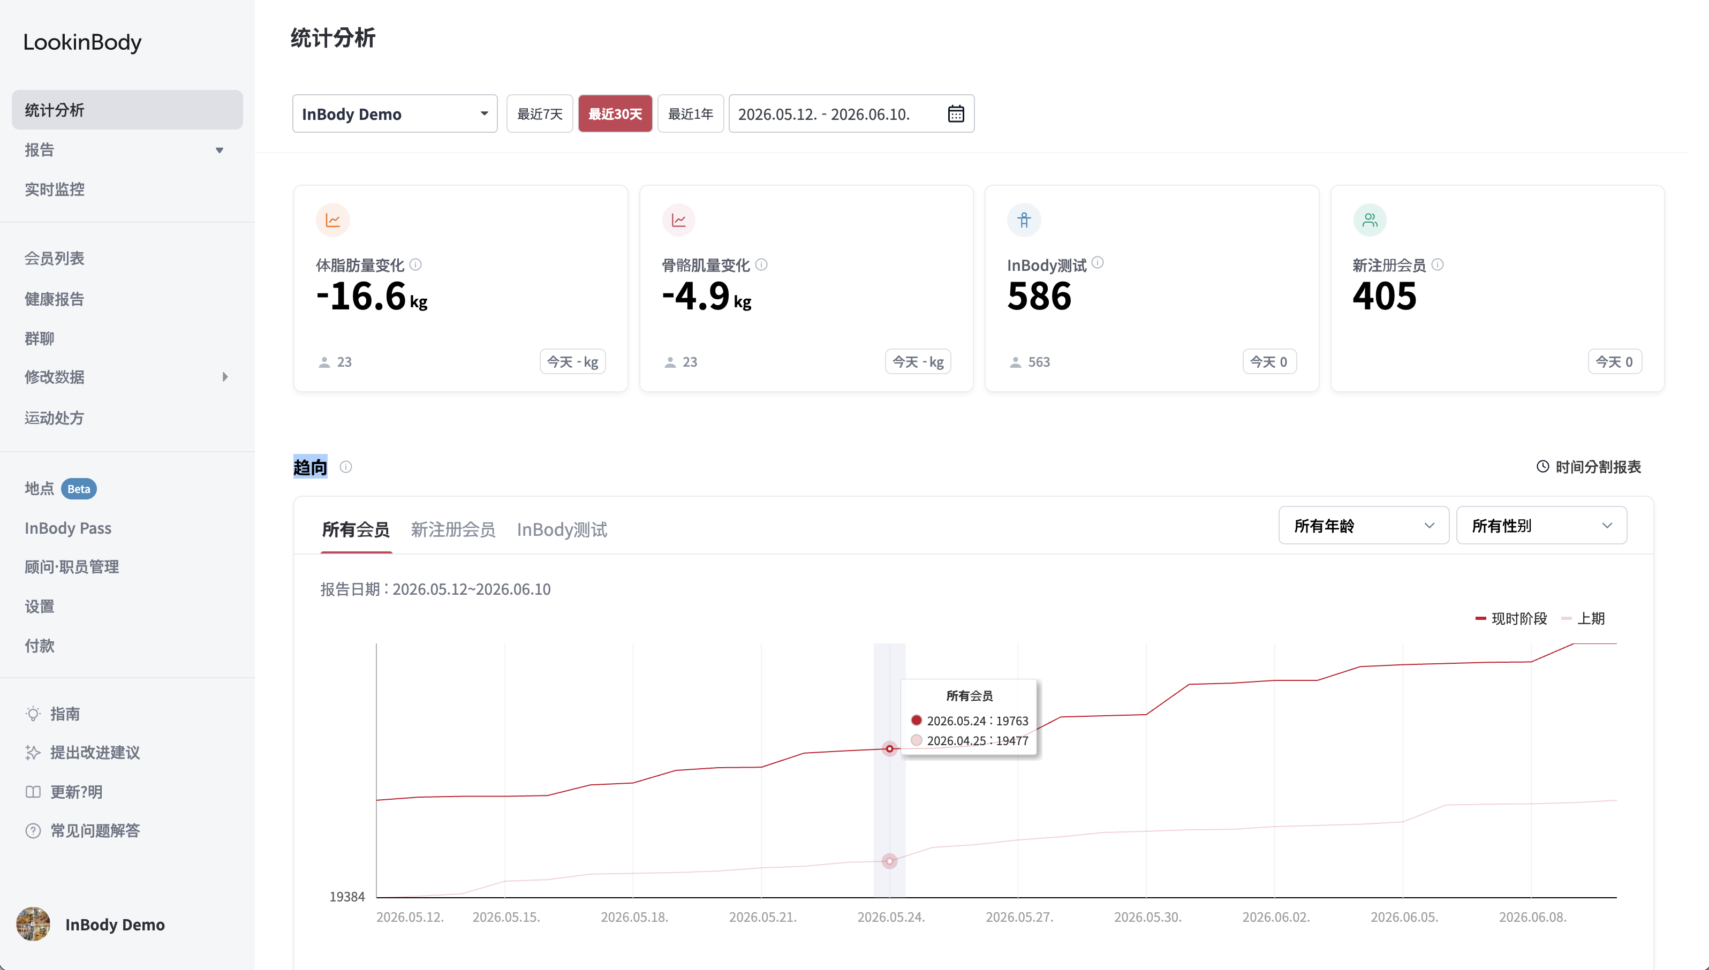Click the InBody Demo profile avatar

[33, 924]
